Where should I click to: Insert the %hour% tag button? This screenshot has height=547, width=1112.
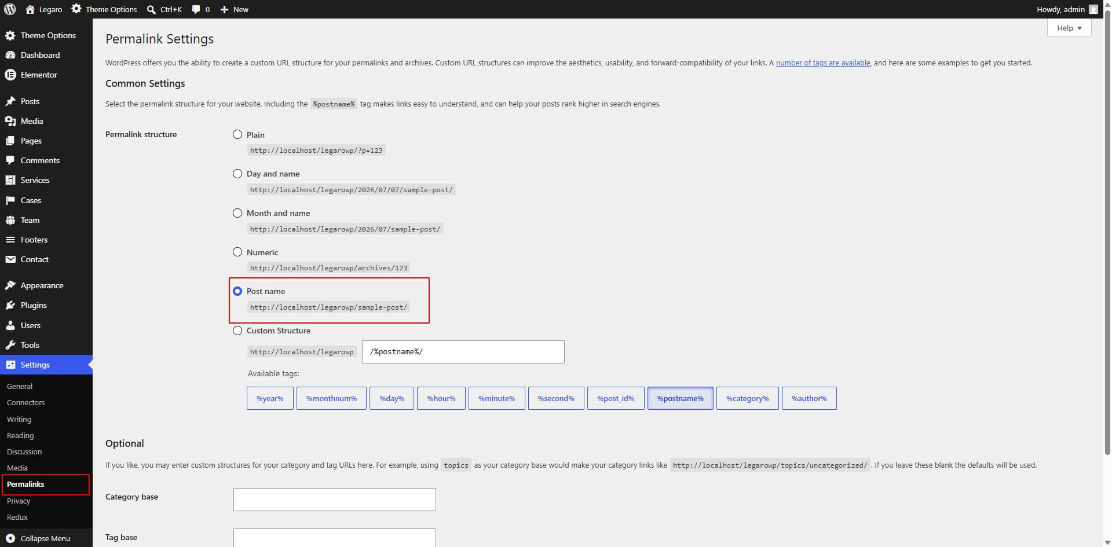tap(441, 398)
